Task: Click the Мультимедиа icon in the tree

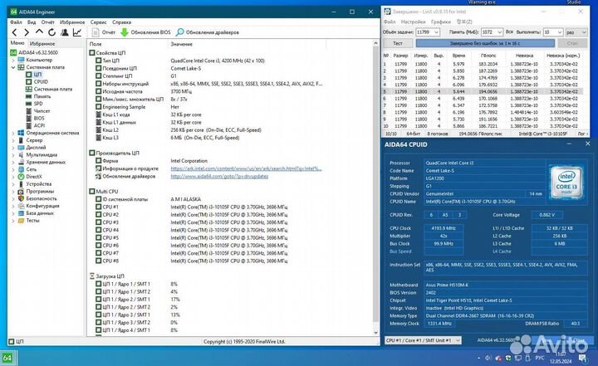Action: pyautogui.click(x=21, y=155)
